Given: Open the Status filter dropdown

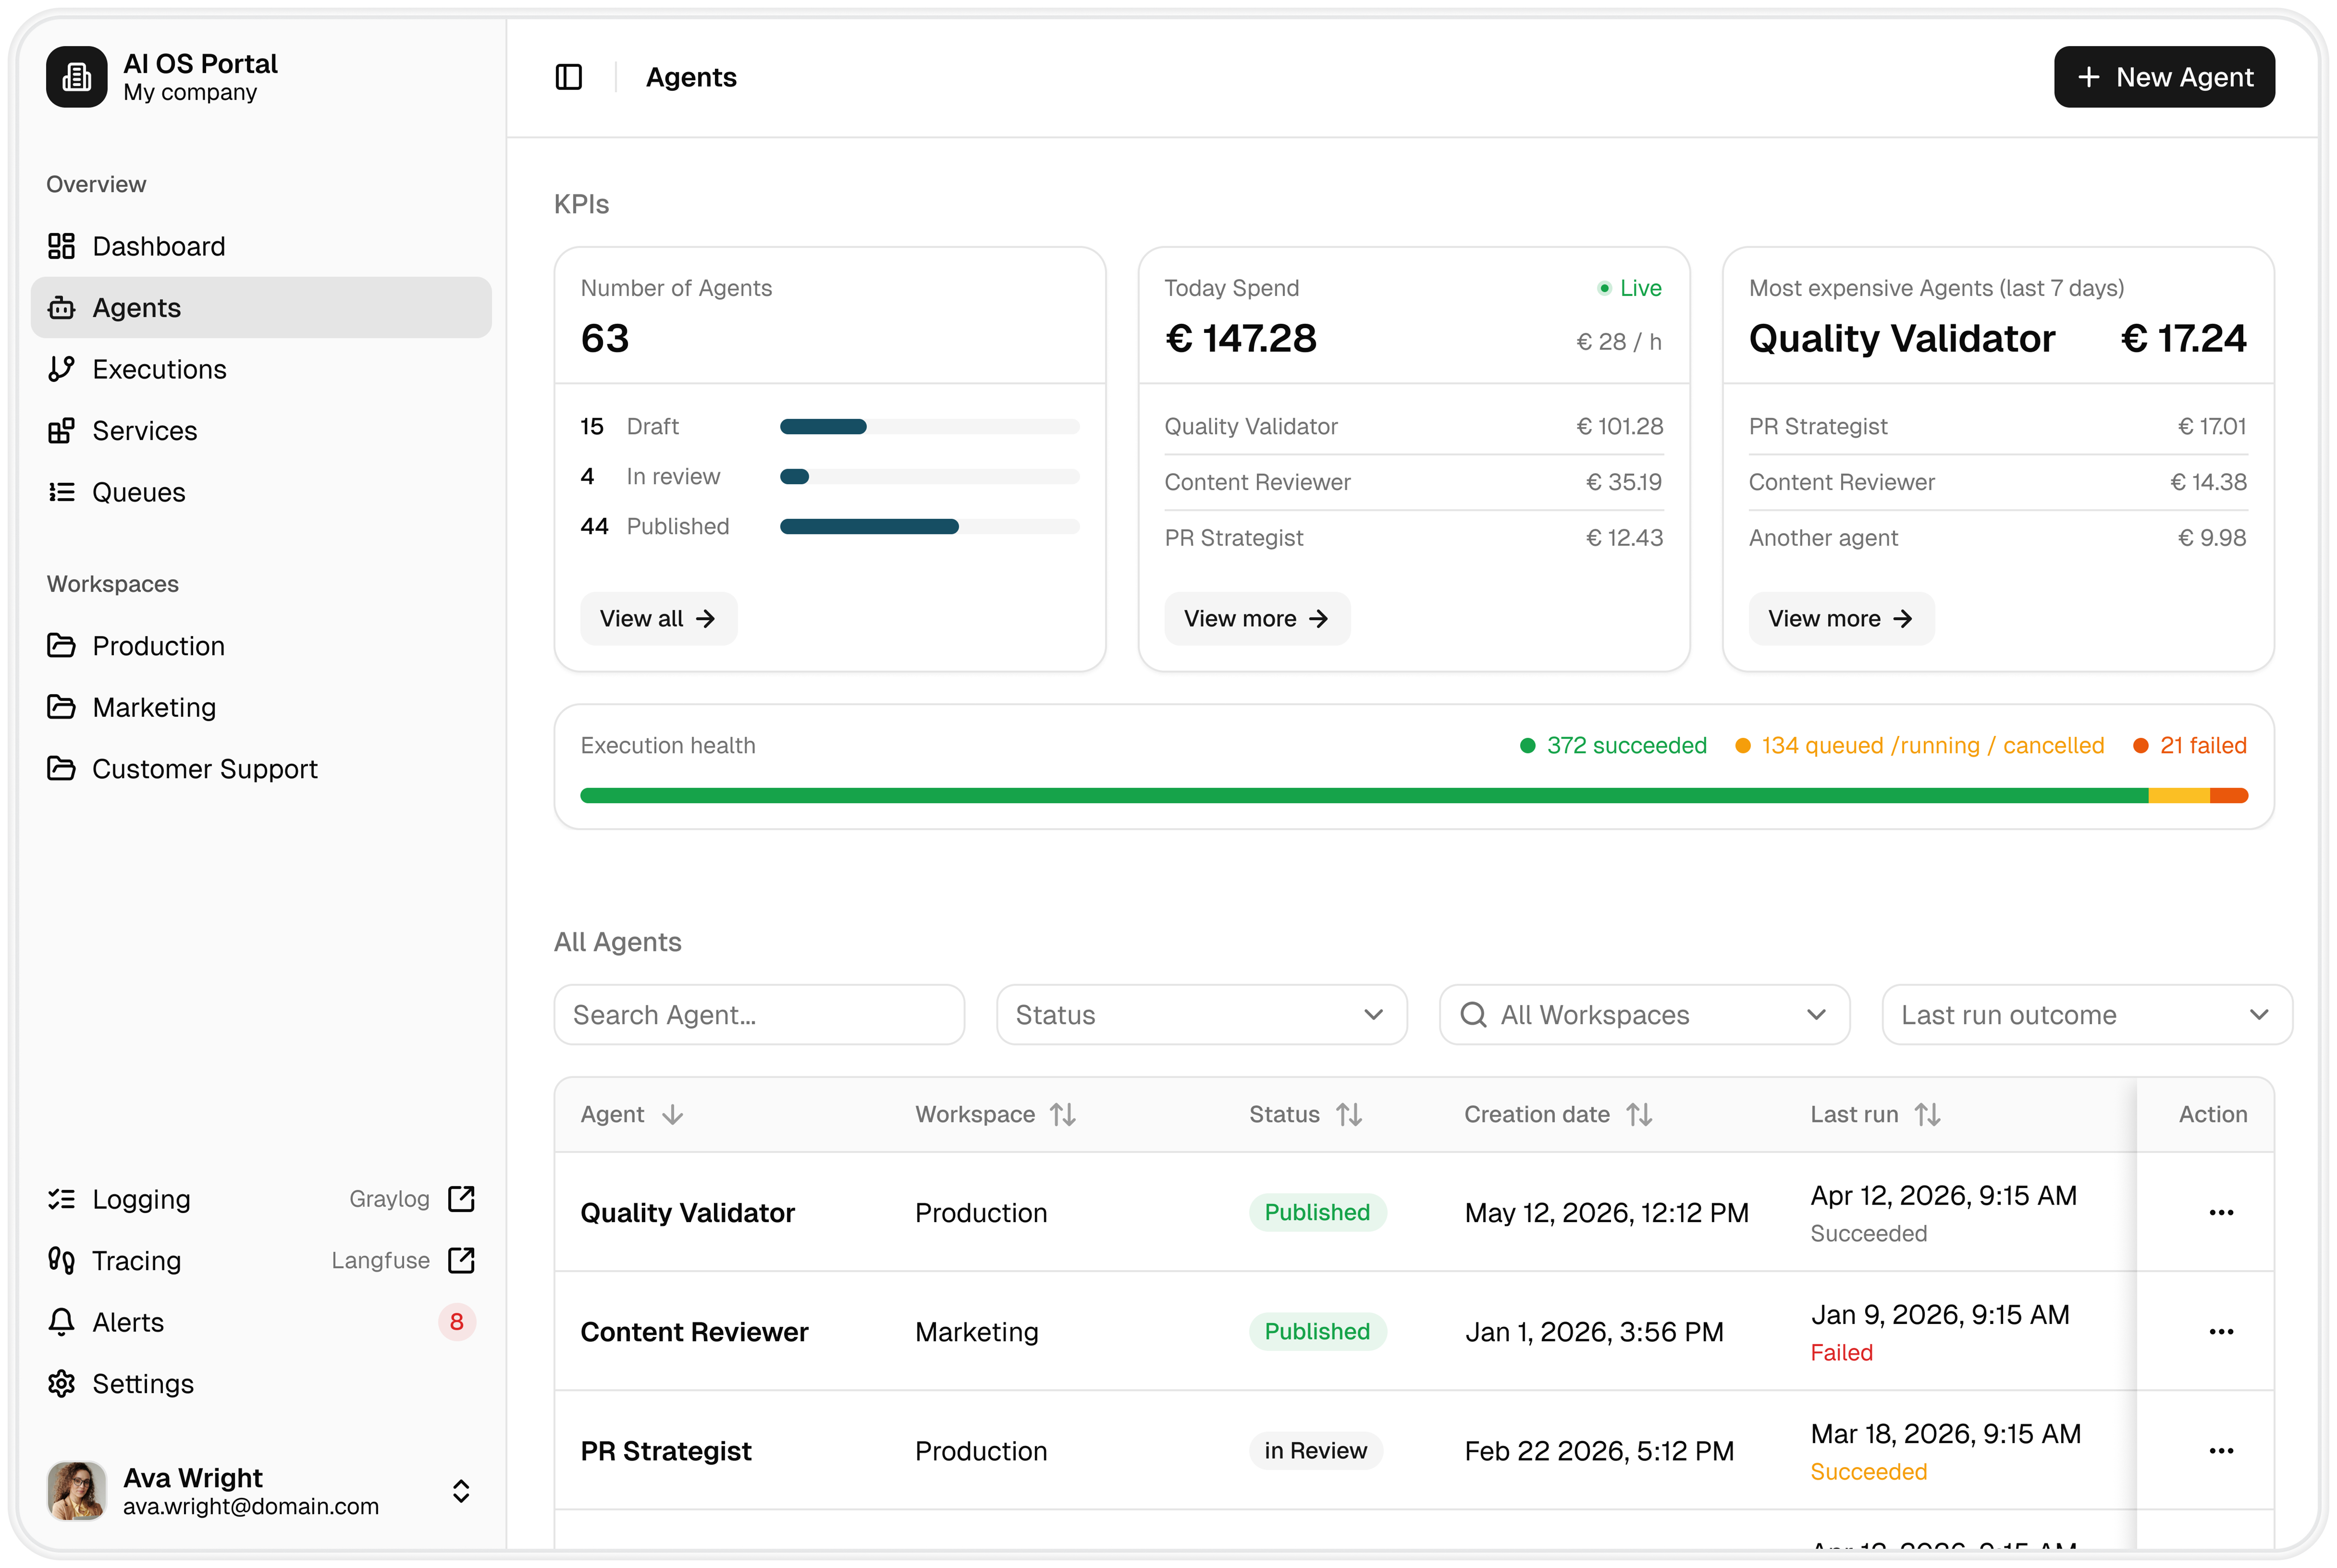Looking at the screenshot, I should (x=1201, y=1015).
